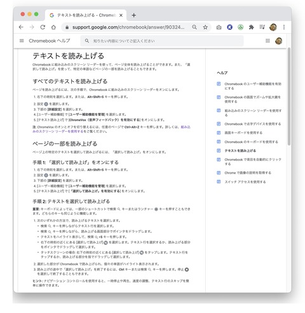Open the Extensions puzzle piece menu
Image resolution: width=305 pixels, height=313 pixels.
252,27
